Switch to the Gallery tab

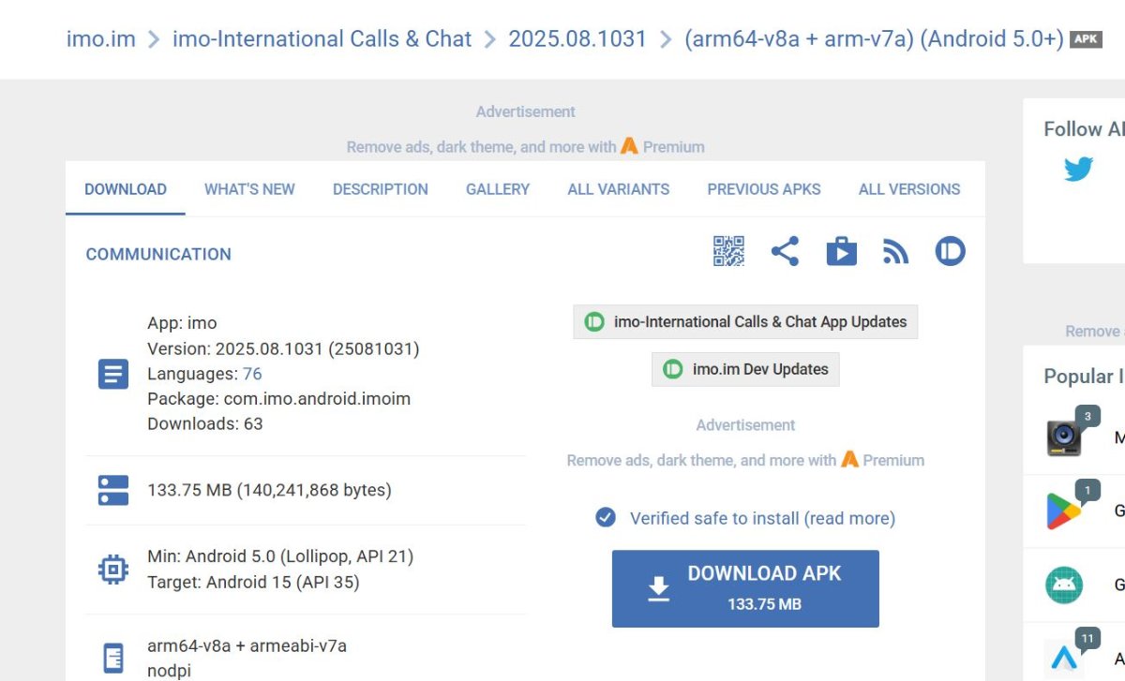498,189
